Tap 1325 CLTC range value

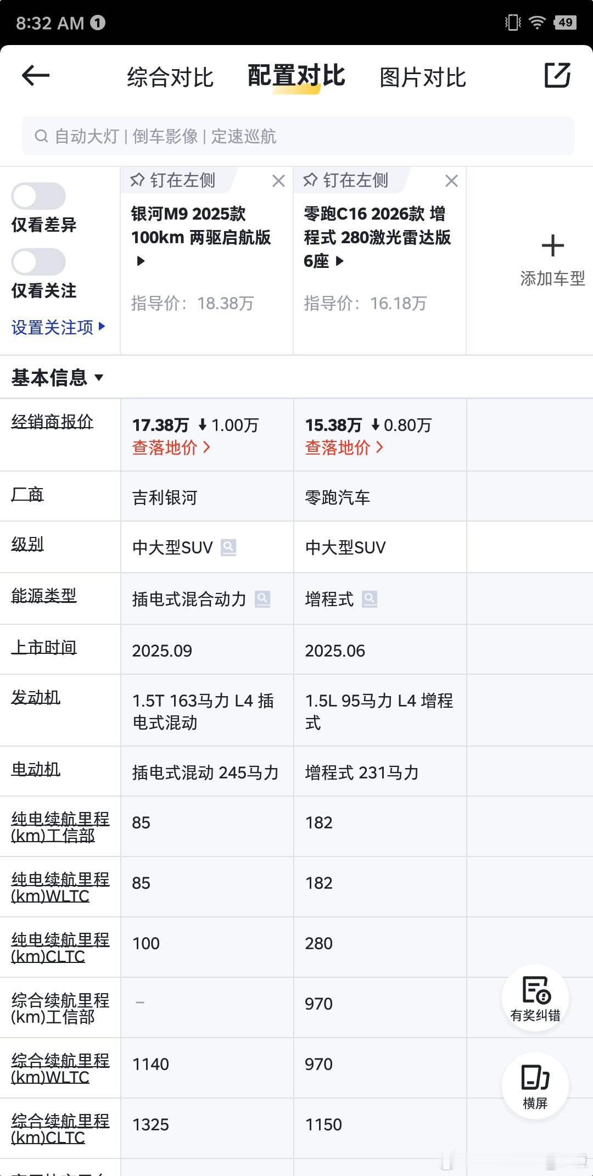pyautogui.click(x=150, y=1124)
